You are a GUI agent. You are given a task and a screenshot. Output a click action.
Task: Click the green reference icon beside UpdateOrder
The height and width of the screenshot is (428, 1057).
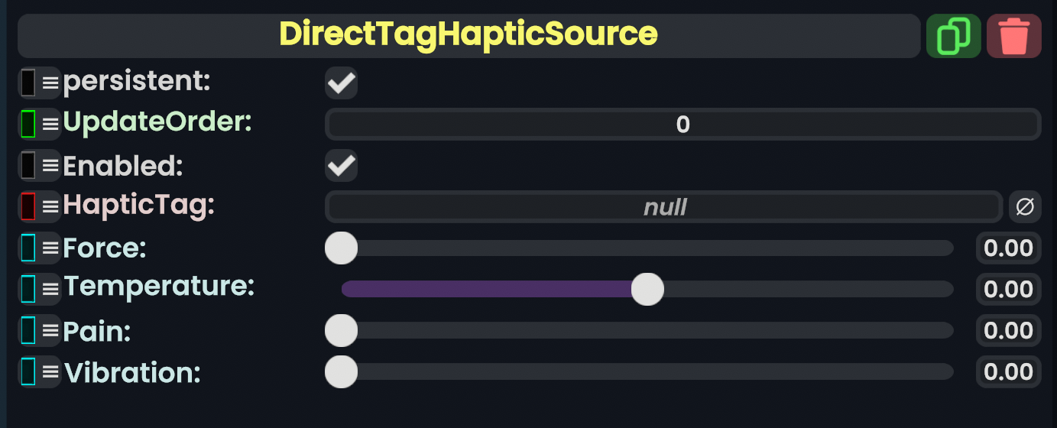pos(28,124)
